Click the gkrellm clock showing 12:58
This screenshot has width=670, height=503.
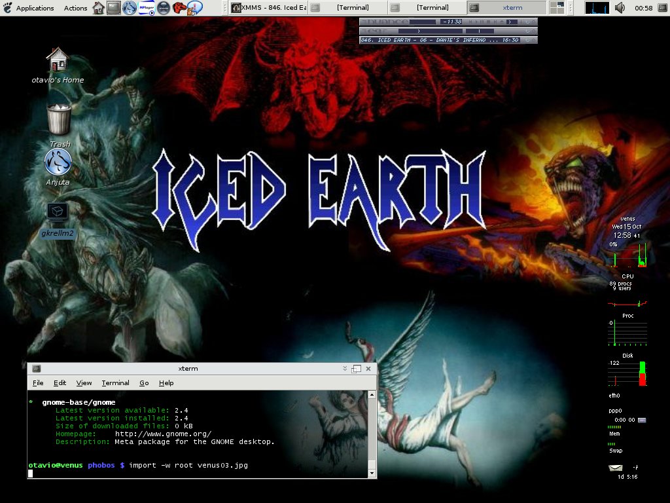point(626,235)
